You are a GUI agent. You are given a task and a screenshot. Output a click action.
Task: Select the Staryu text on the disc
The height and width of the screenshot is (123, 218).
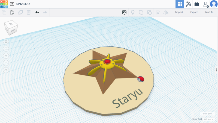128,98
